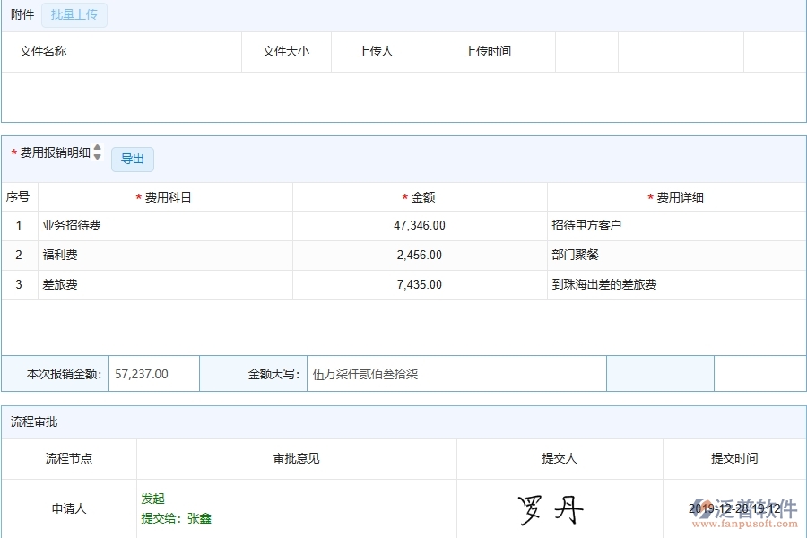Select the 本次报销金额 amount field
The image size is (807, 538).
point(152,373)
